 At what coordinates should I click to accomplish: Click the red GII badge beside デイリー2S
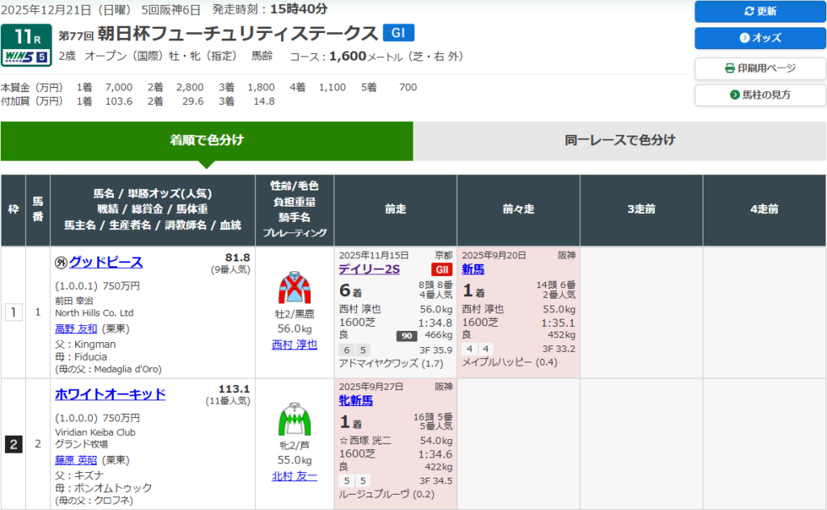tap(442, 270)
